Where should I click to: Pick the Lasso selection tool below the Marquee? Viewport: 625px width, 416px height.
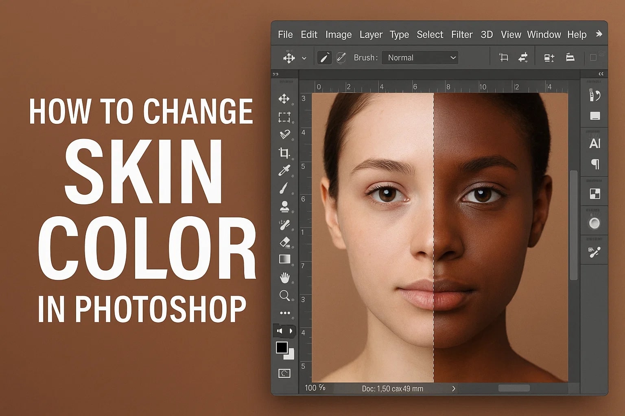(x=285, y=134)
